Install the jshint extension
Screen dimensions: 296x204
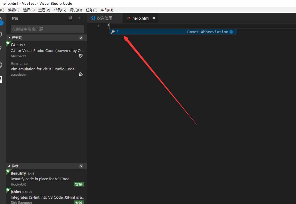click(78, 202)
